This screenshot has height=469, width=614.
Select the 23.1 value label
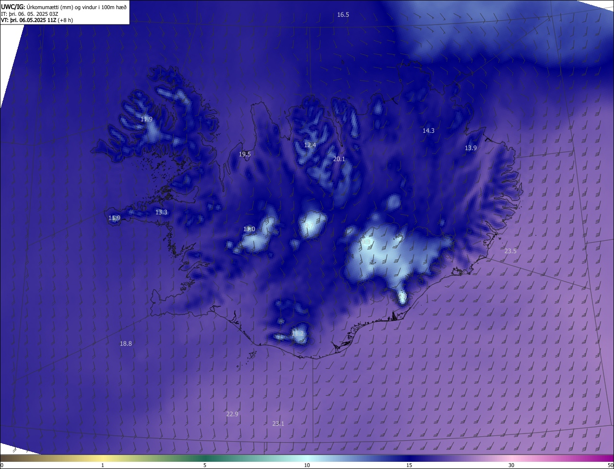[x=278, y=424]
